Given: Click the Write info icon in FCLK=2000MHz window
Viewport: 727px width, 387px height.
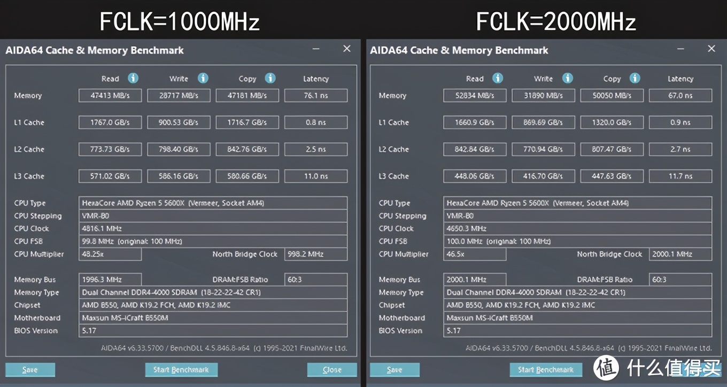Looking at the screenshot, I should pyautogui.click(x=568, y=78).
